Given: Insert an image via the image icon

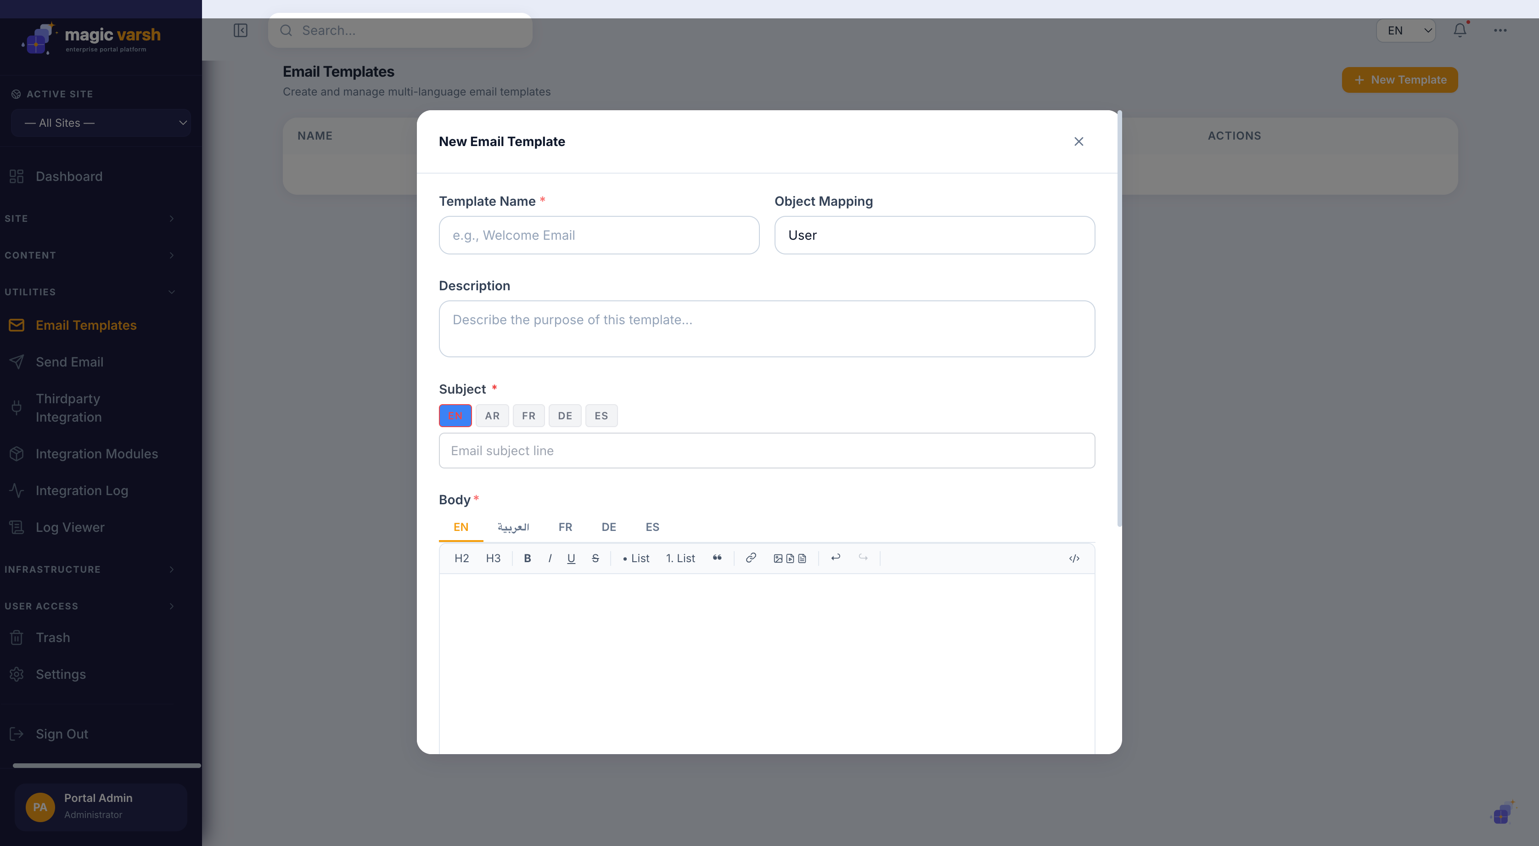Looking at the screenshot, I should tap(778, 558).
